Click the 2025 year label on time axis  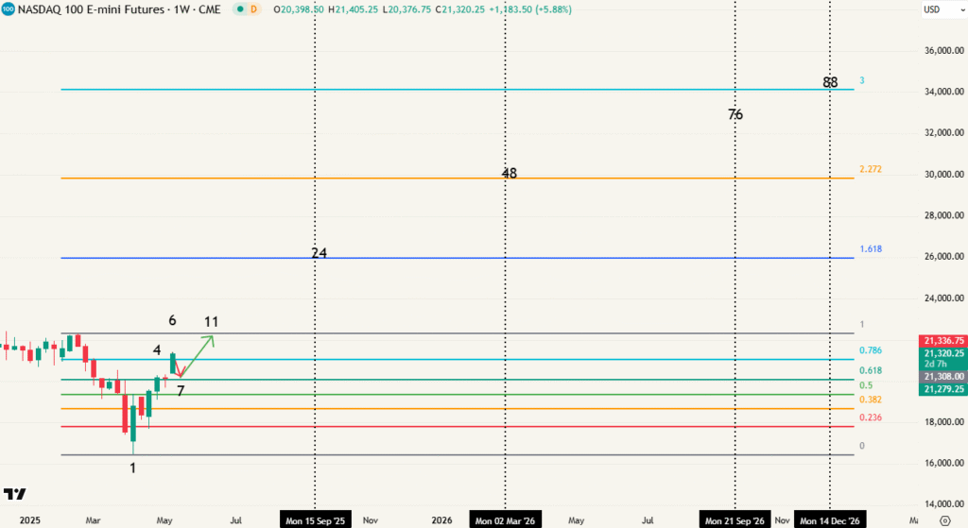(x=29, y=520)
